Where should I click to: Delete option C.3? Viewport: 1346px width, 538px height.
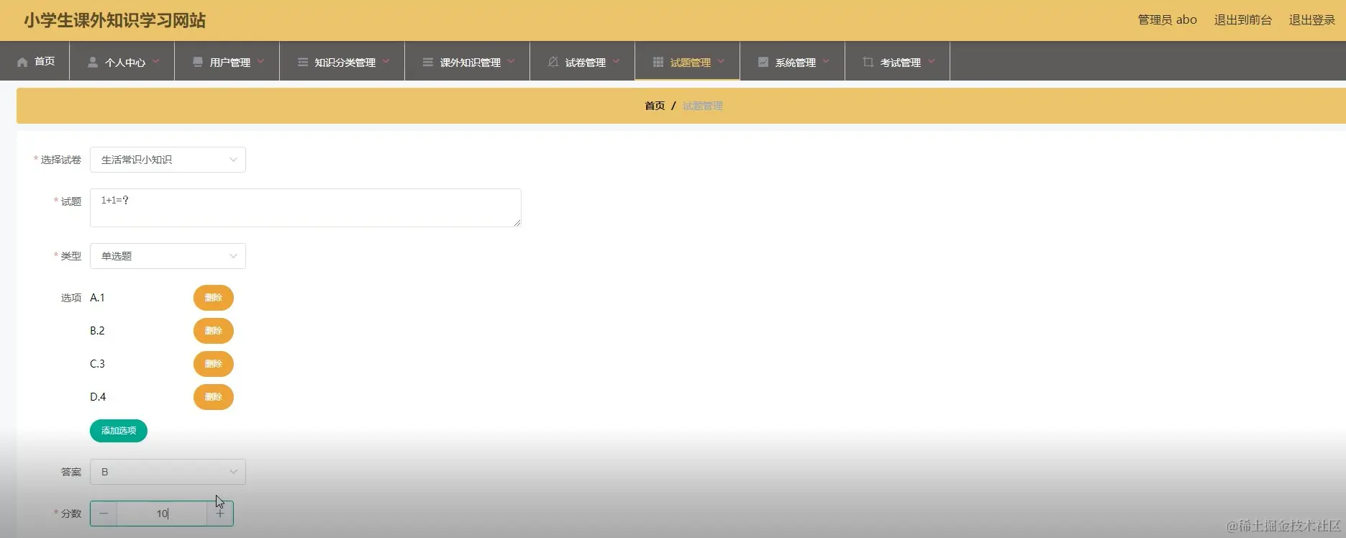pos(214,364)
